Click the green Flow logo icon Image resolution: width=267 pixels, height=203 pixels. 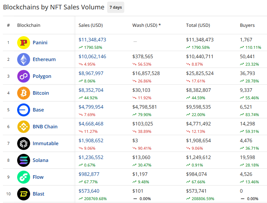pyautogui.click(x=24, y=177)
